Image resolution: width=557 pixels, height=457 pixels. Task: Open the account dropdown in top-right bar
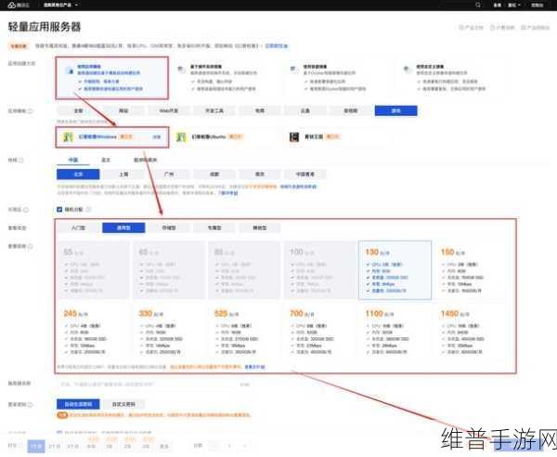(x=514, y=5)
